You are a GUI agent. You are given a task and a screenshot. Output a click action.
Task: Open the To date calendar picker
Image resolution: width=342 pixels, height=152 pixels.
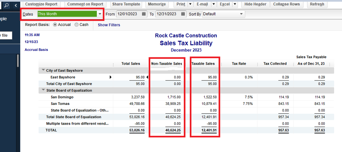pos(183,14)
